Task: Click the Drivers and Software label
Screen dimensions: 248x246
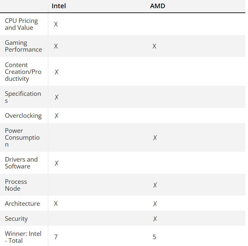Action: tap(21, 163)
